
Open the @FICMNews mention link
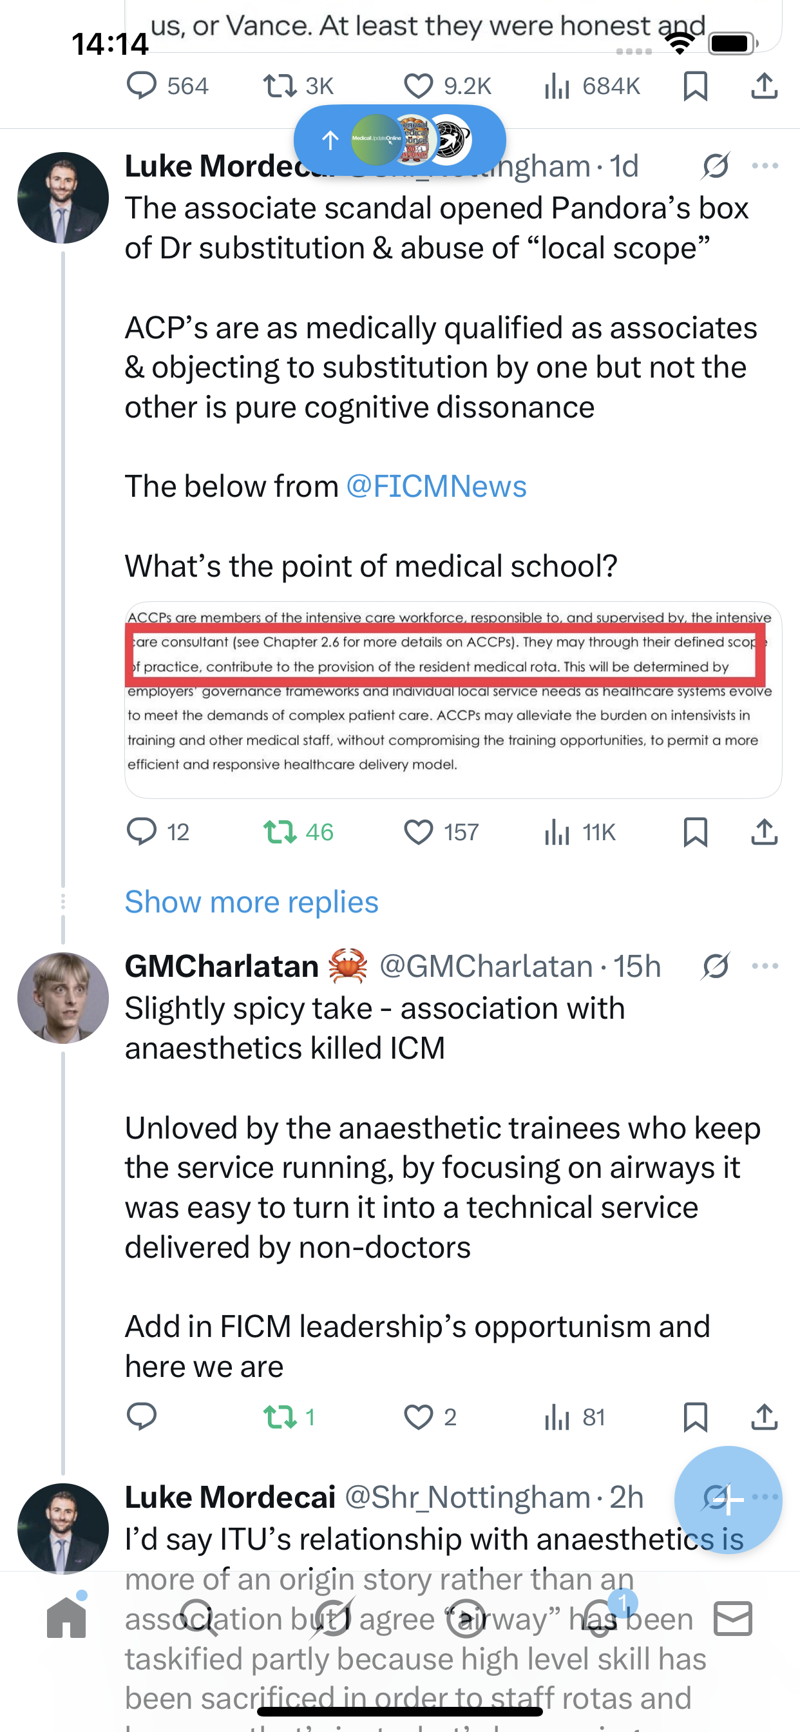click(x=436, y=486)
